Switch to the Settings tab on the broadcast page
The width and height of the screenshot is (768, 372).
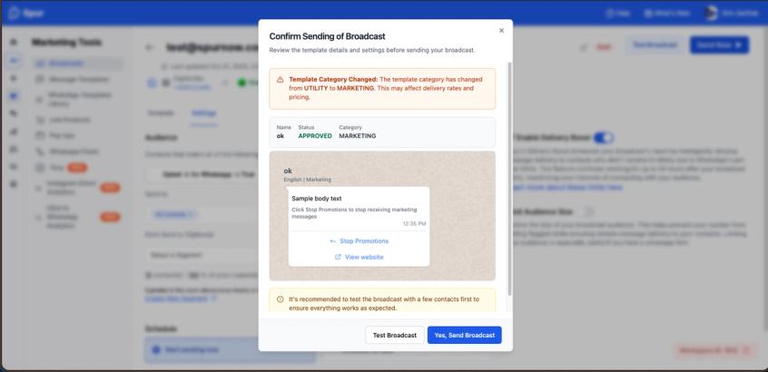203,113
